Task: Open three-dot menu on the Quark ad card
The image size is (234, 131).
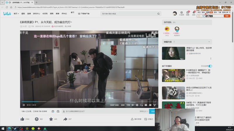Action: pos(211,59)
